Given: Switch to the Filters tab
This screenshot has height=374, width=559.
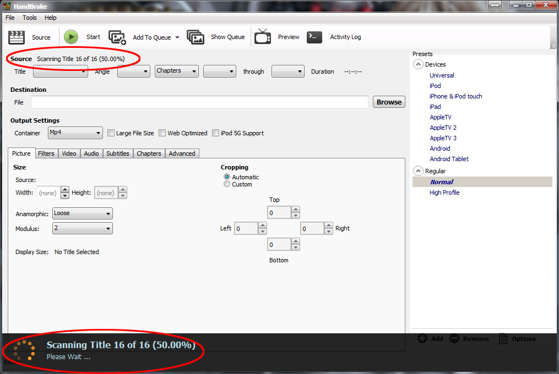Looking at the screenshot, I should tap(46, 153).
